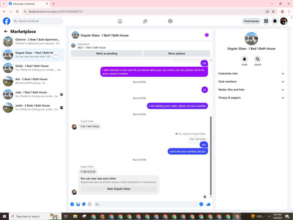
Task: Open the Facebook menu grid icon
Action: [x=266, y=21]
